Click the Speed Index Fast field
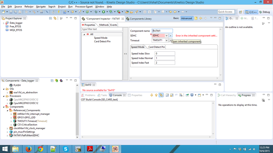 (165, 63)
